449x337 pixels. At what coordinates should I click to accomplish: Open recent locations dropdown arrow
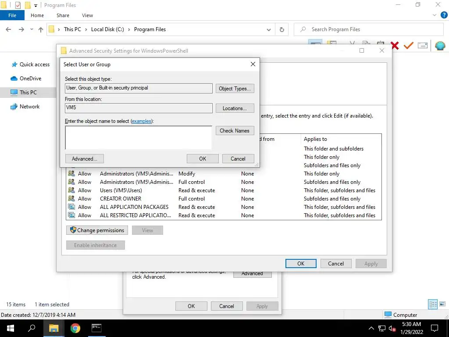pos(32,29)
